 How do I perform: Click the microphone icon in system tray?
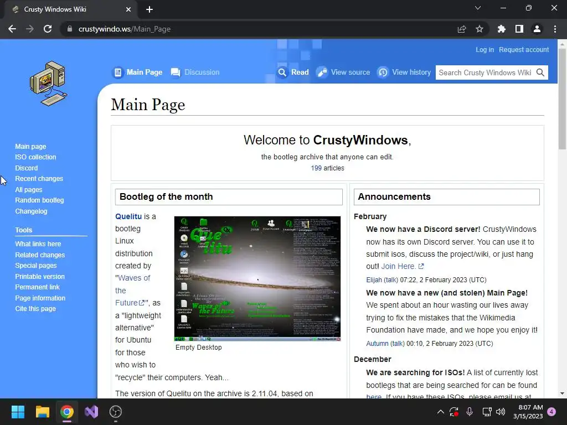coord(470,412)
